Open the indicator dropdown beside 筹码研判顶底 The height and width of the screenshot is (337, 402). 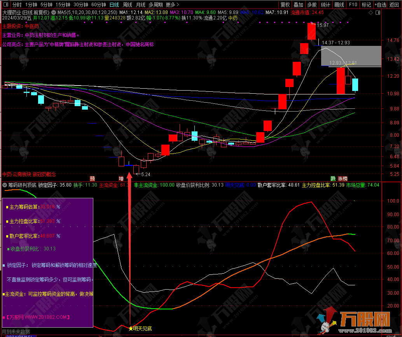click(x=5, y=185)
